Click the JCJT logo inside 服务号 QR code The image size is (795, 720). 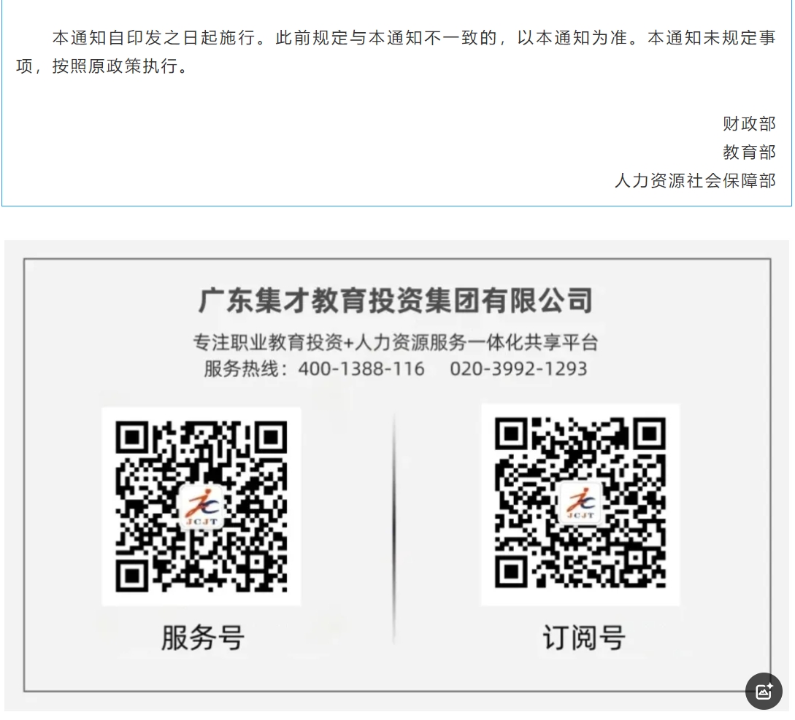tap(201, 506)
